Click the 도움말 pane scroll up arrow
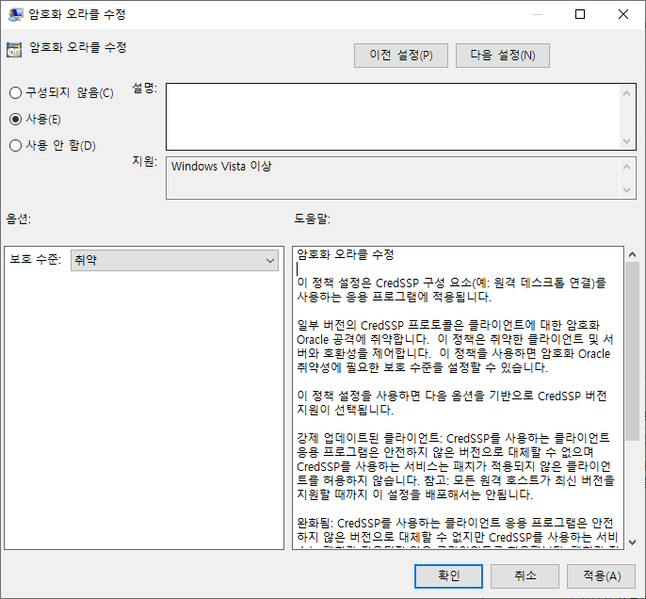This screenshot has height=599, width=646. pyautogui.click(x=632, y=254)
